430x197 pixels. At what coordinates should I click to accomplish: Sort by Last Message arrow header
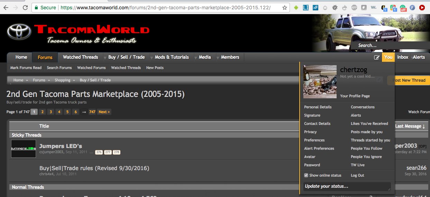click(x=410, y=126)
